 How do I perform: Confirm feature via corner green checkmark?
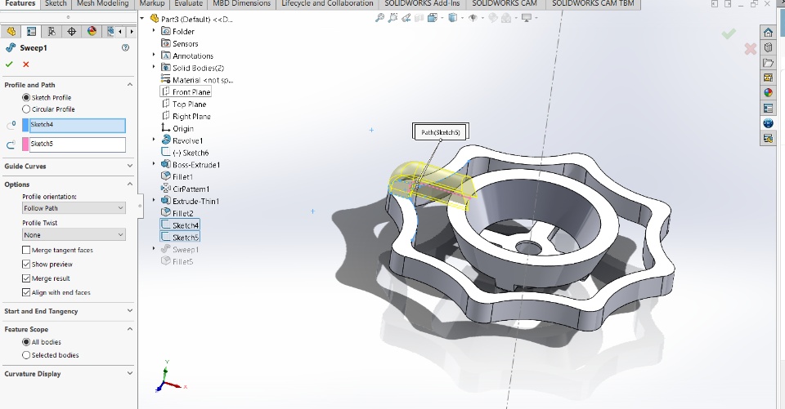point(729,33)
